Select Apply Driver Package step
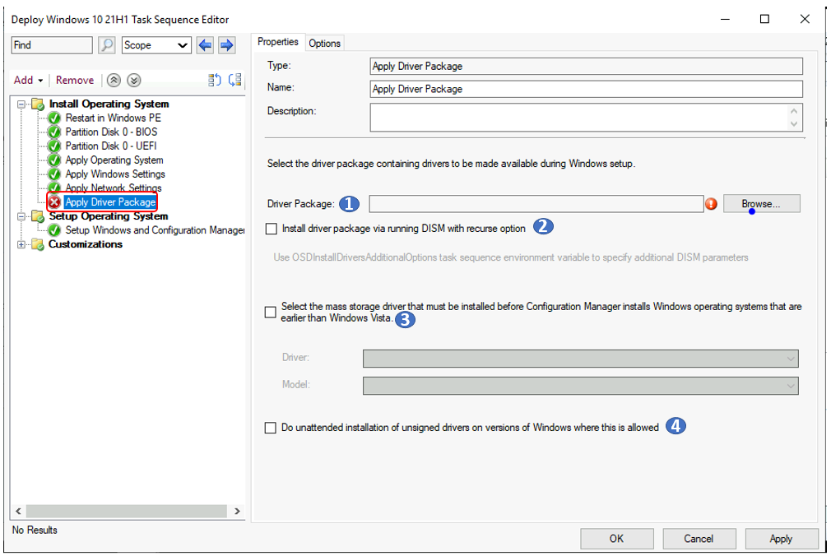 click(110, 202)
